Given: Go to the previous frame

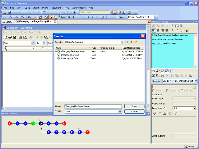Looking at the screenshot, I should coord(88,17).
